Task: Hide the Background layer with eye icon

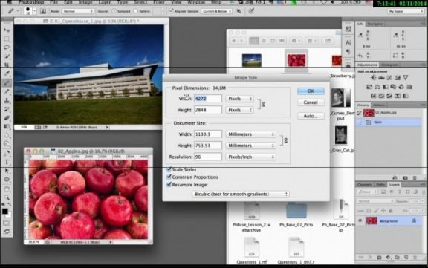Action: [360, 220]
